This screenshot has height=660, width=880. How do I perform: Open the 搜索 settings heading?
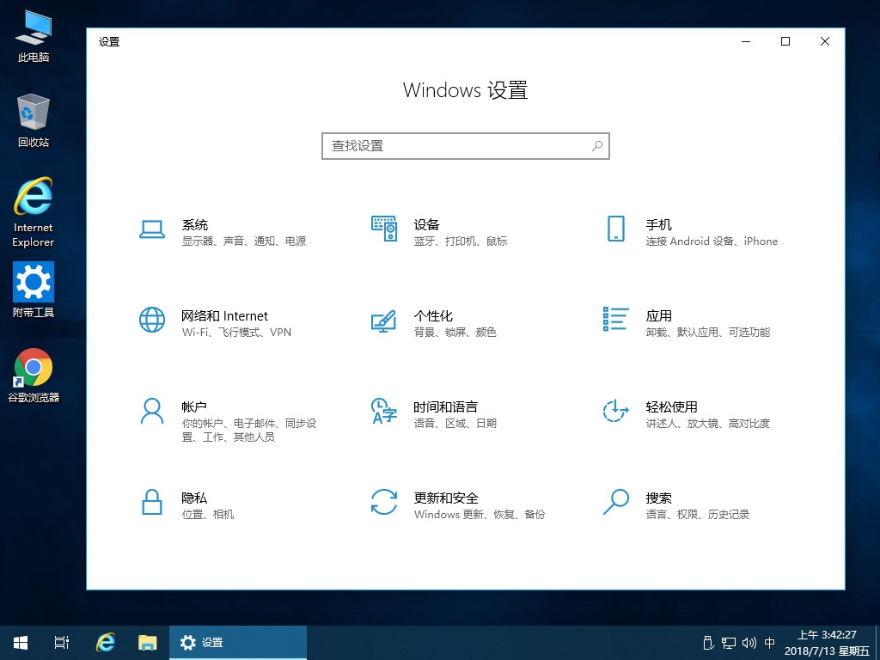[659, 498]
